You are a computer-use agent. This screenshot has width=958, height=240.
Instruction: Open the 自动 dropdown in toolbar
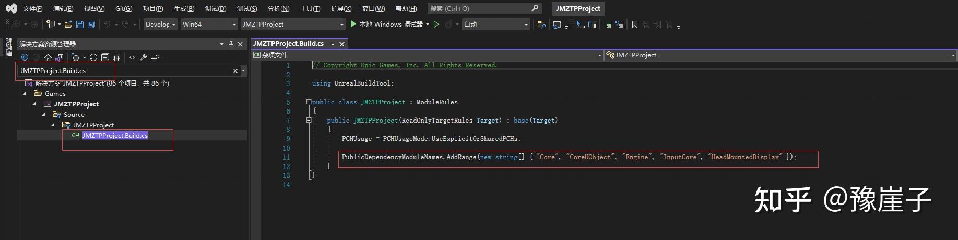(x=496, y=24)
